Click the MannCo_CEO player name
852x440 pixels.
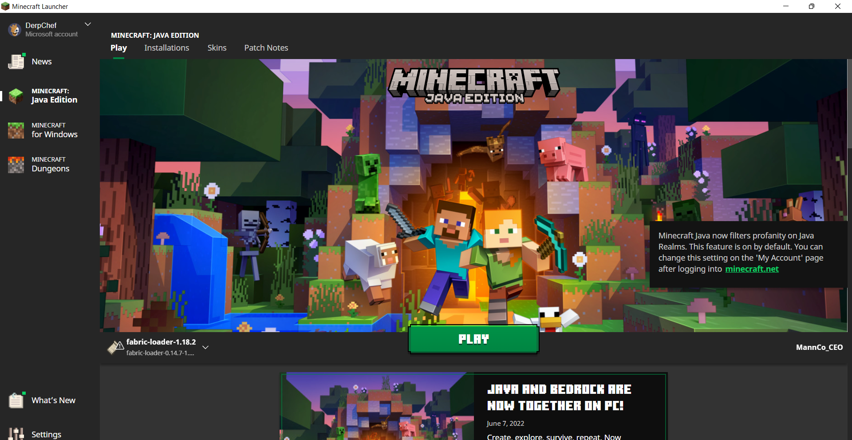pyautogui.click(x=819, y=347)
